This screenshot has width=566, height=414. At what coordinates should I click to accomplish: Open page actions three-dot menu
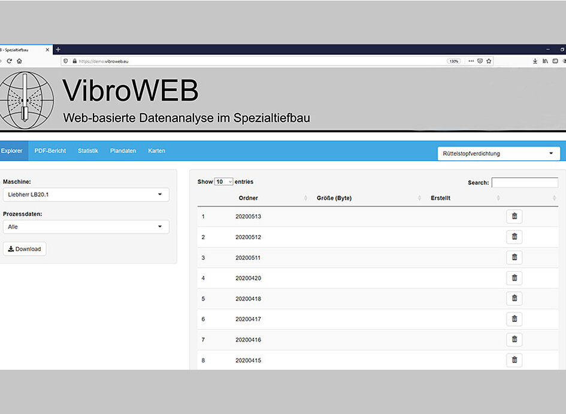[471, 61]
